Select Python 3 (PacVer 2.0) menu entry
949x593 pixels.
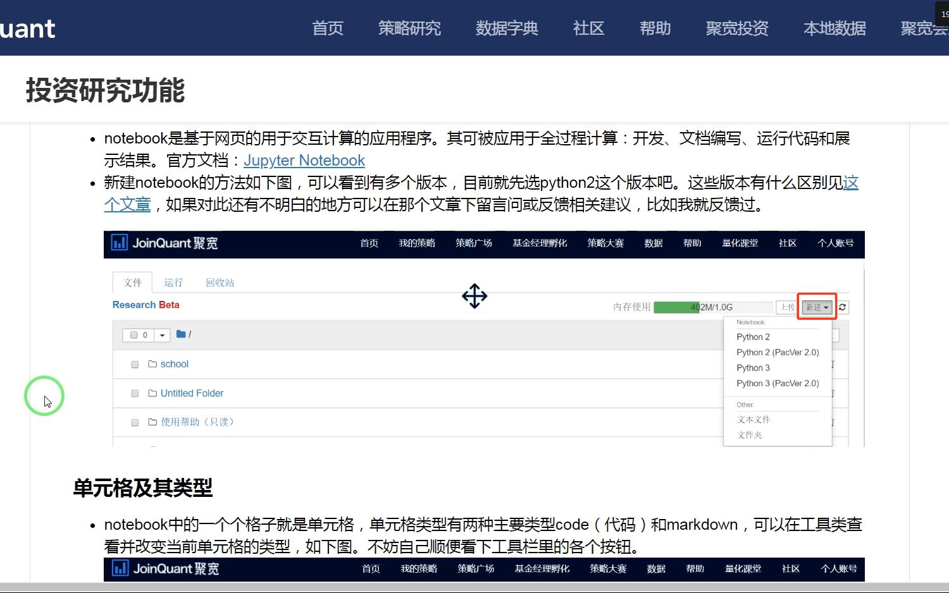[778, 383]
